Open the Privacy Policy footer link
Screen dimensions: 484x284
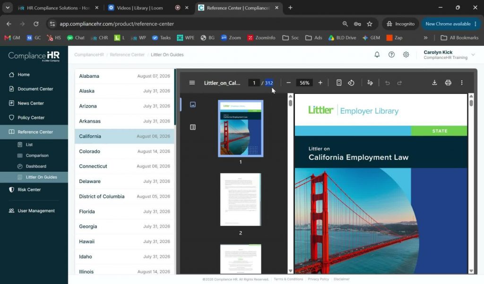(318, 279)
